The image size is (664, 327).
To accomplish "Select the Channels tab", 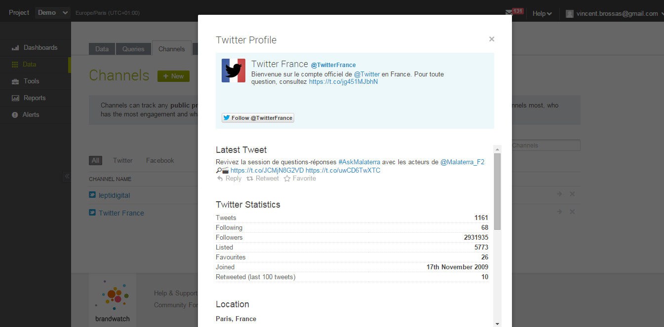I will point(172,49).
